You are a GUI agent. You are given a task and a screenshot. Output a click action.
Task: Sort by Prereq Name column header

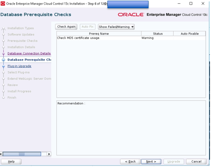99,34
